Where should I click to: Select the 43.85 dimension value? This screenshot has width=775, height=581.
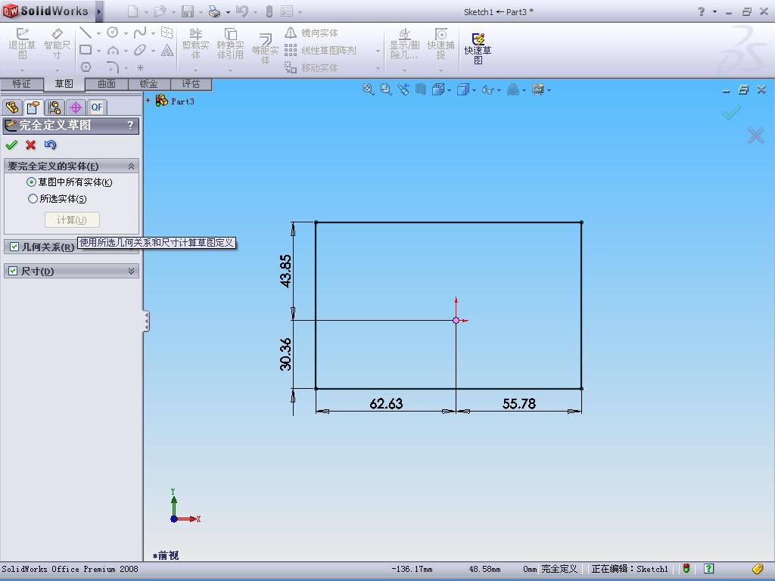285,271
